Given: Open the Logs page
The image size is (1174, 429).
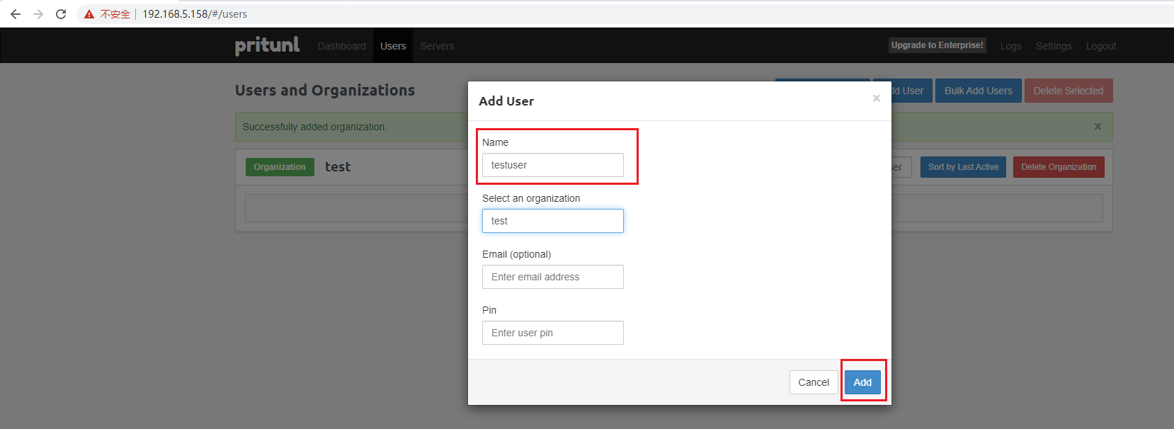Looking at the screenshot, I should [1010, 46].
